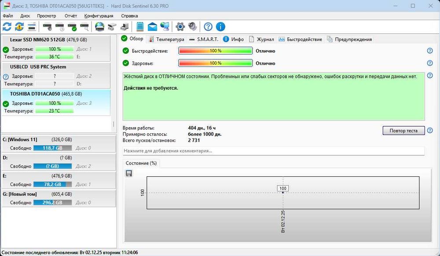Click the Повтор теста button
The width and height of the screenshot is (440, 256).
coord(403,130)
